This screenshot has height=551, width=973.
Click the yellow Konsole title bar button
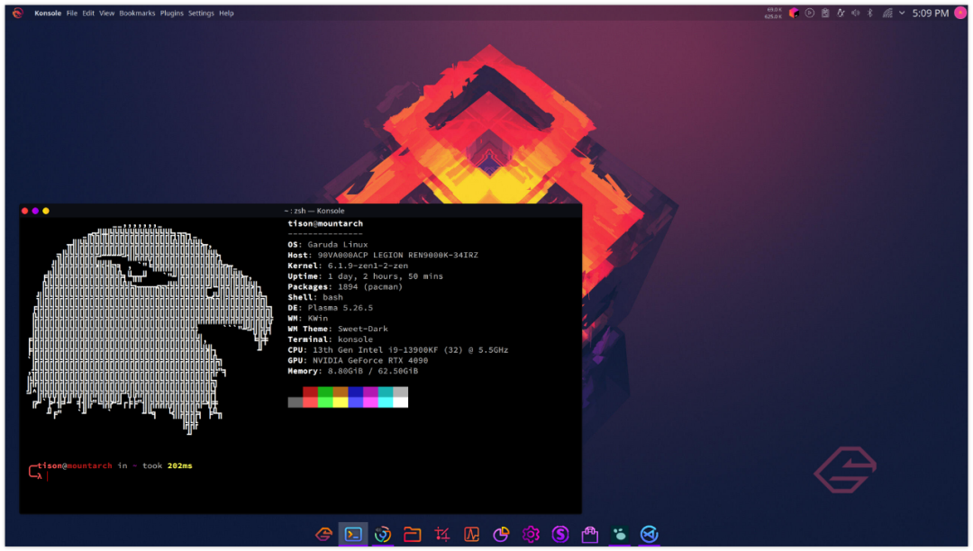[46, 211]
